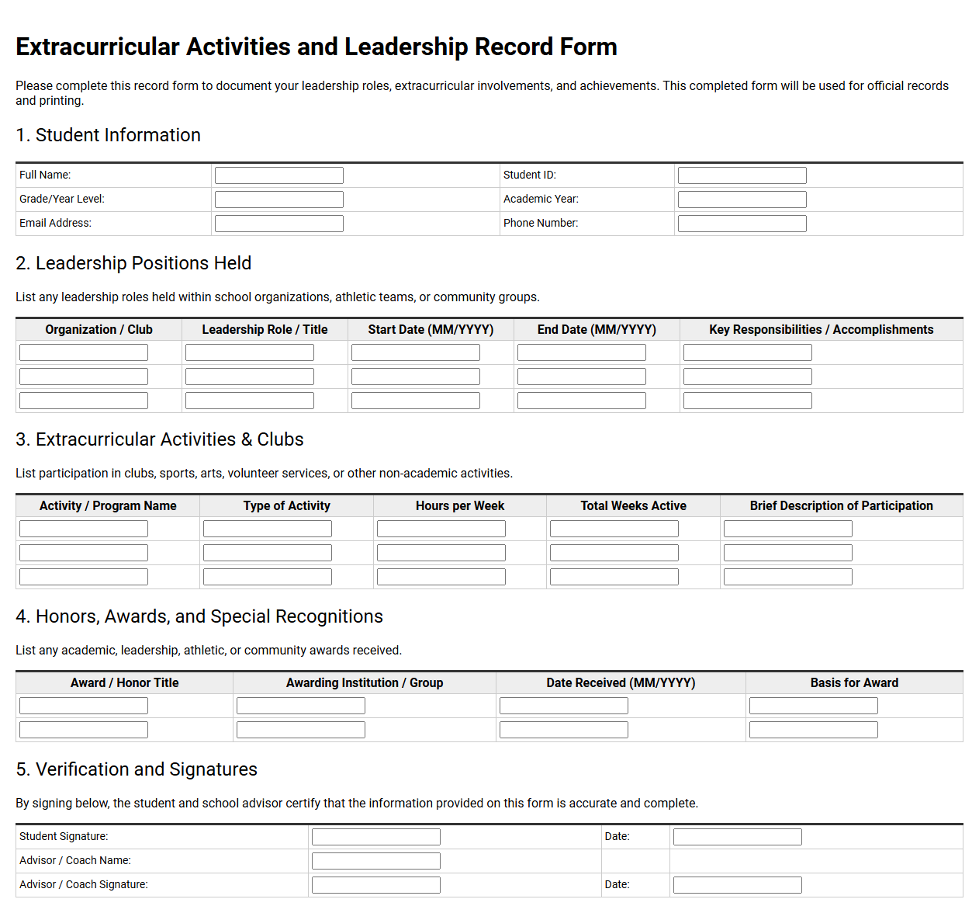The width and height of the screenshot is (979, 913).
Task: Click third row Brief Description field
Action: [x=788, y=577]
